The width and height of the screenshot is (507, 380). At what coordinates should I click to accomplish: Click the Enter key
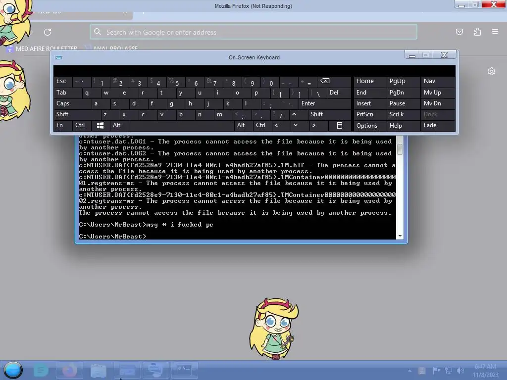coord(325,103)
